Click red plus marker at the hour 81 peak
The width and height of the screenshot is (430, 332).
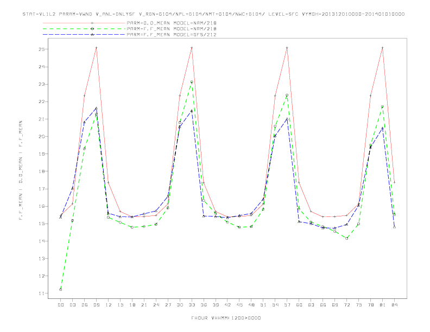tap(383, 48)
